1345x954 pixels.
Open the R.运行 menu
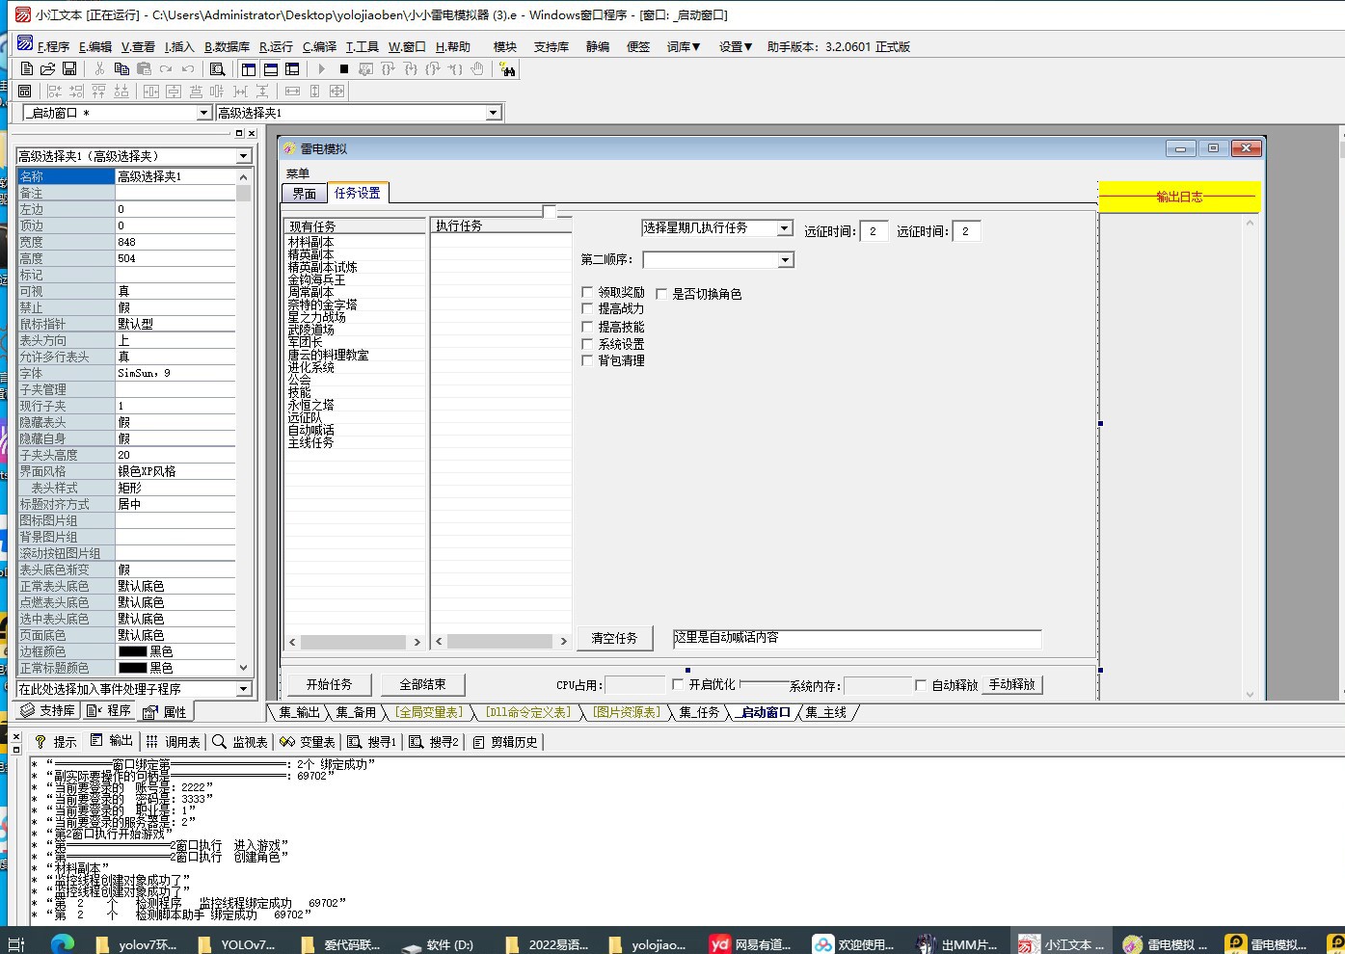276,46
